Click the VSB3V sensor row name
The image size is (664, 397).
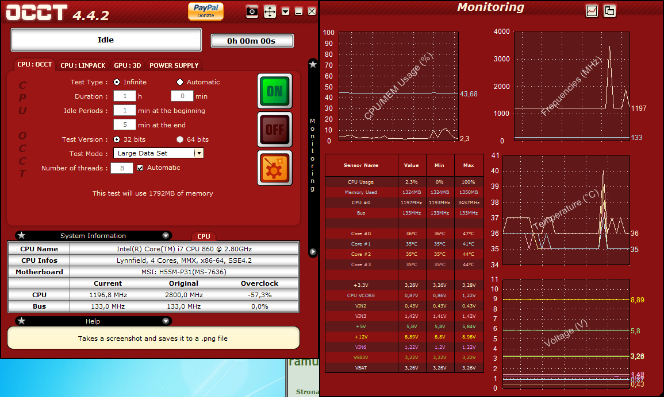pos(361,357)
